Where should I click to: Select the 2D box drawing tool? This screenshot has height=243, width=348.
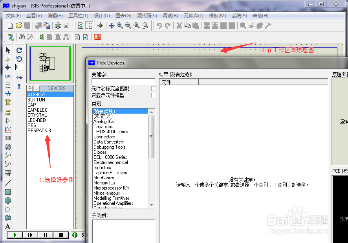(8, 192)
